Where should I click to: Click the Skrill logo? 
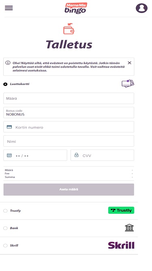pyautogui.click(x=121, y=245)
